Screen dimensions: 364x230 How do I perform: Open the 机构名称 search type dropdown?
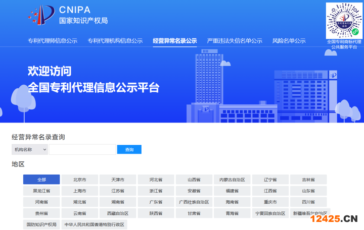tap(30, 149)
